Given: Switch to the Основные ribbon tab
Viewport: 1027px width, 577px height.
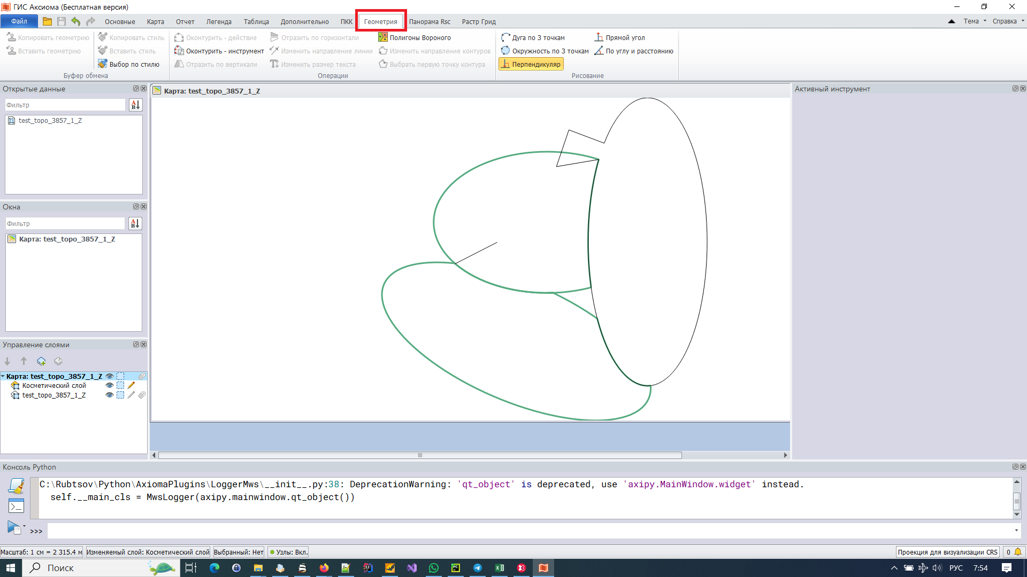Looking at the screenshot, I should 120,21.
